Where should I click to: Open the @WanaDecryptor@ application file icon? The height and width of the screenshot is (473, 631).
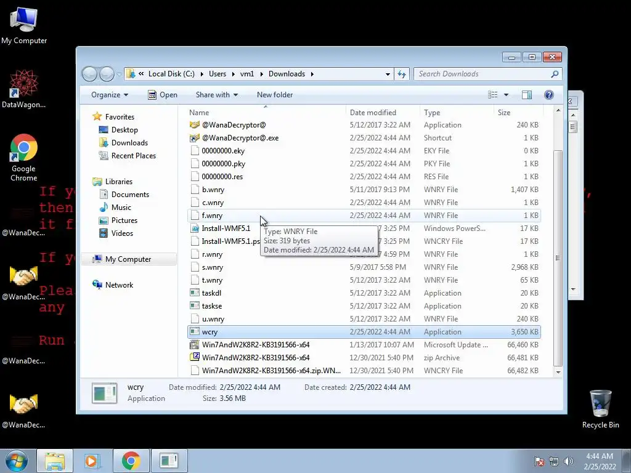point(195,124)
